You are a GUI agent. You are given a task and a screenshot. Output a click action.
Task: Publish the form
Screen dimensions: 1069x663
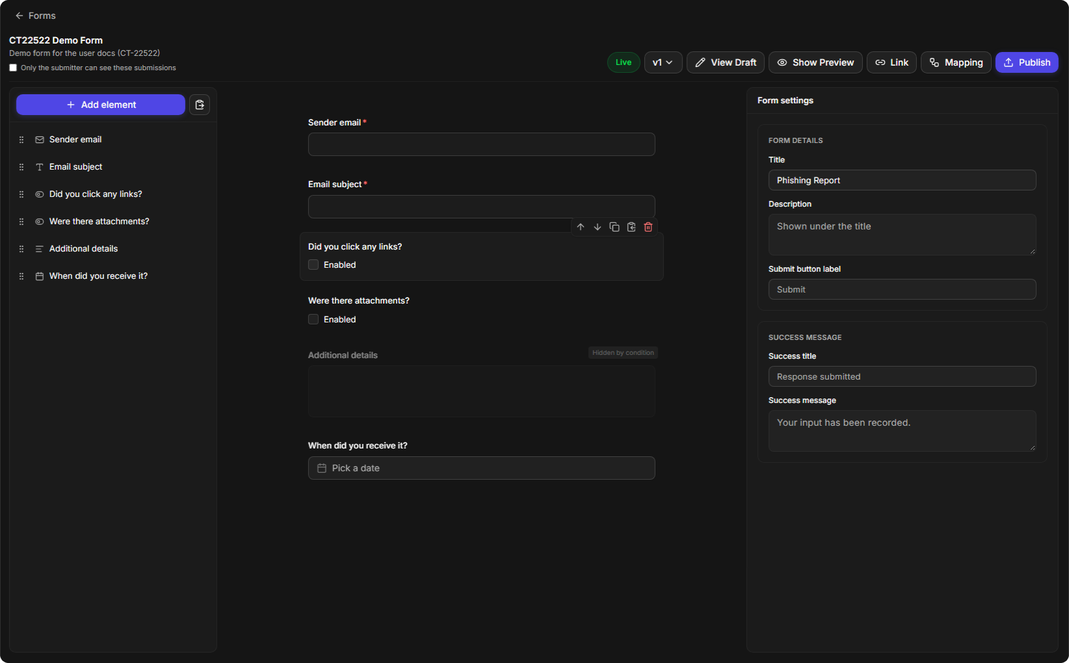(1027, 62)
